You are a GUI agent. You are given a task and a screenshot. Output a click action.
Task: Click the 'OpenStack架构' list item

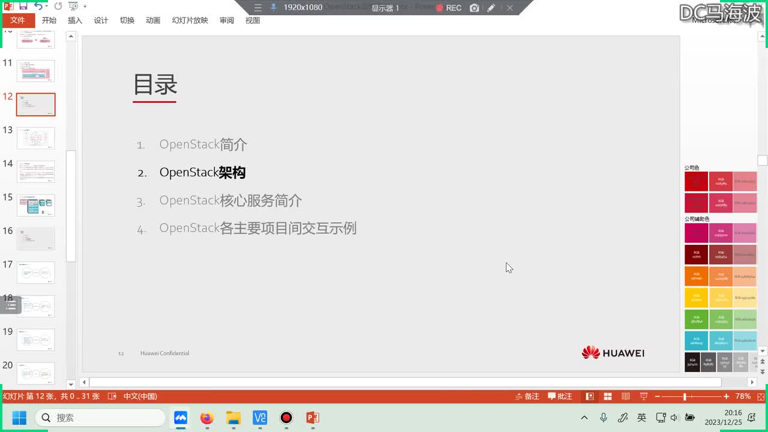point(202,172)
